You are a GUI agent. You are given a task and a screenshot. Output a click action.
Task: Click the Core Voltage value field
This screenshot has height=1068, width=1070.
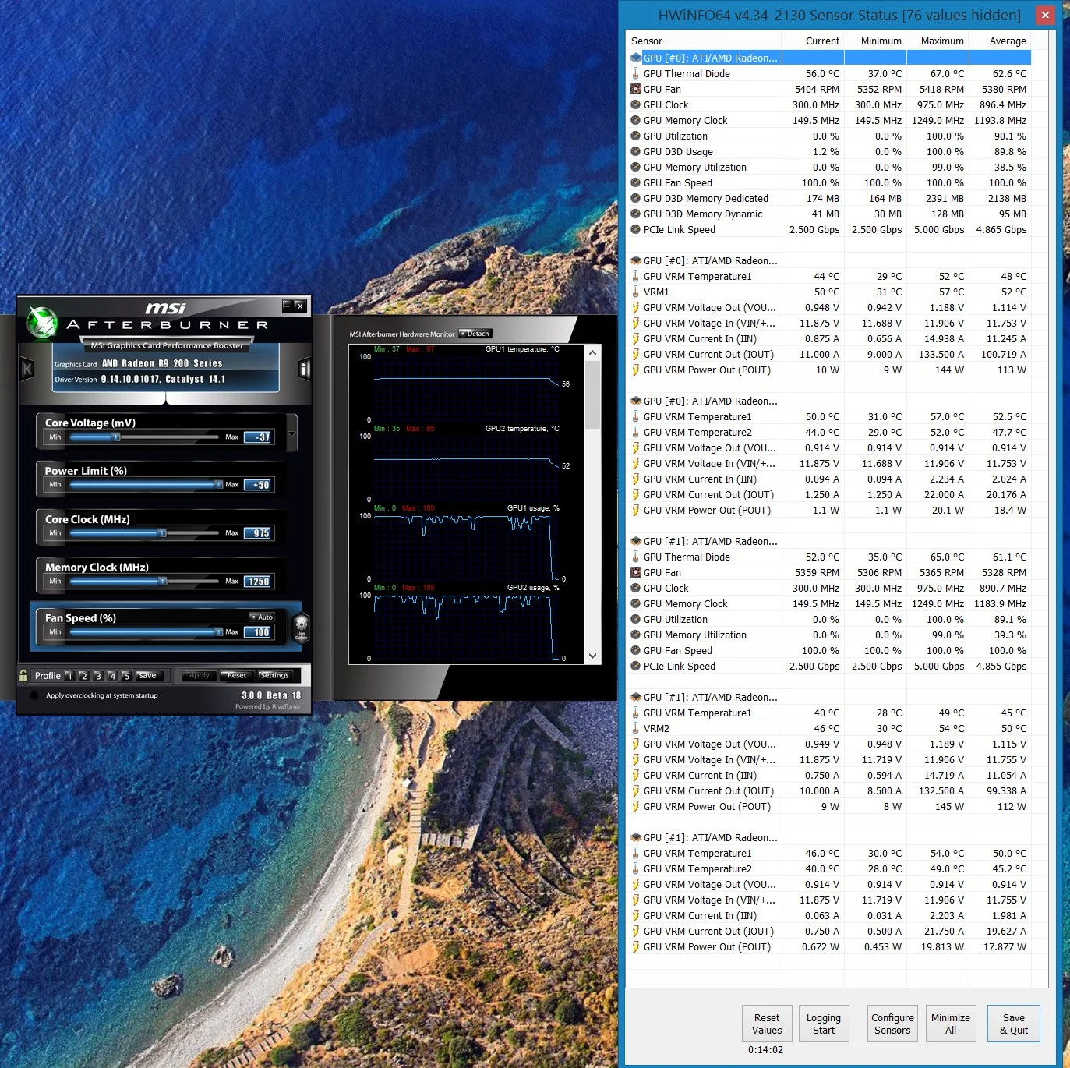tap(258, 437)
